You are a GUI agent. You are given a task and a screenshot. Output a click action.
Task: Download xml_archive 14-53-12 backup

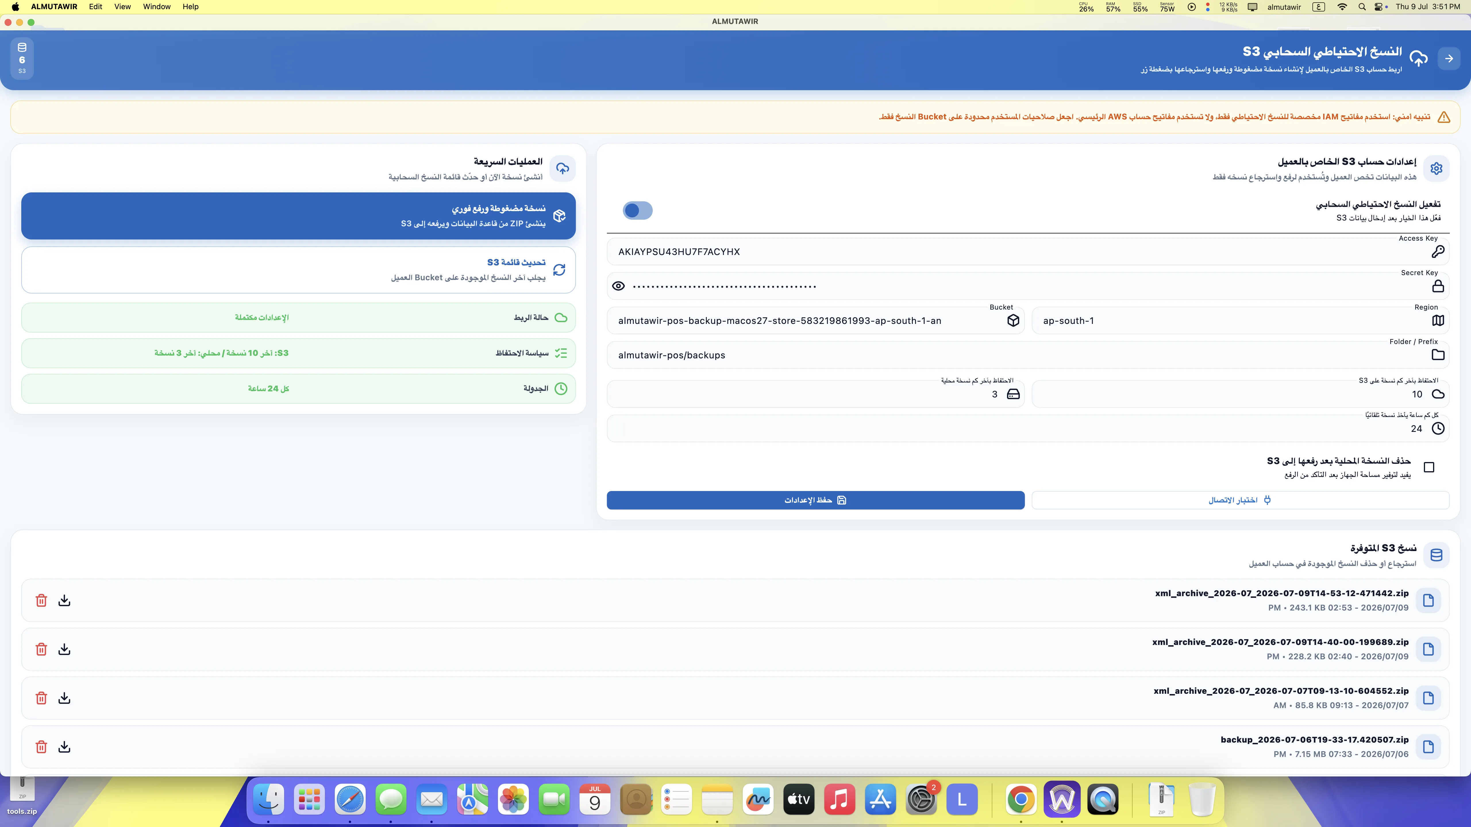(x=65, y=600)
